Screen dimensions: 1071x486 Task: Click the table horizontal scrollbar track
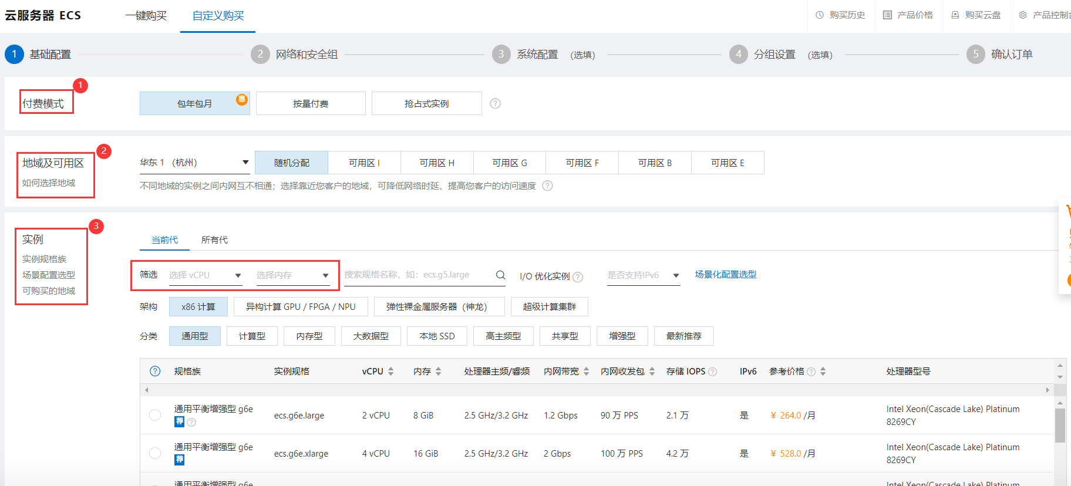tap(597, 390)
